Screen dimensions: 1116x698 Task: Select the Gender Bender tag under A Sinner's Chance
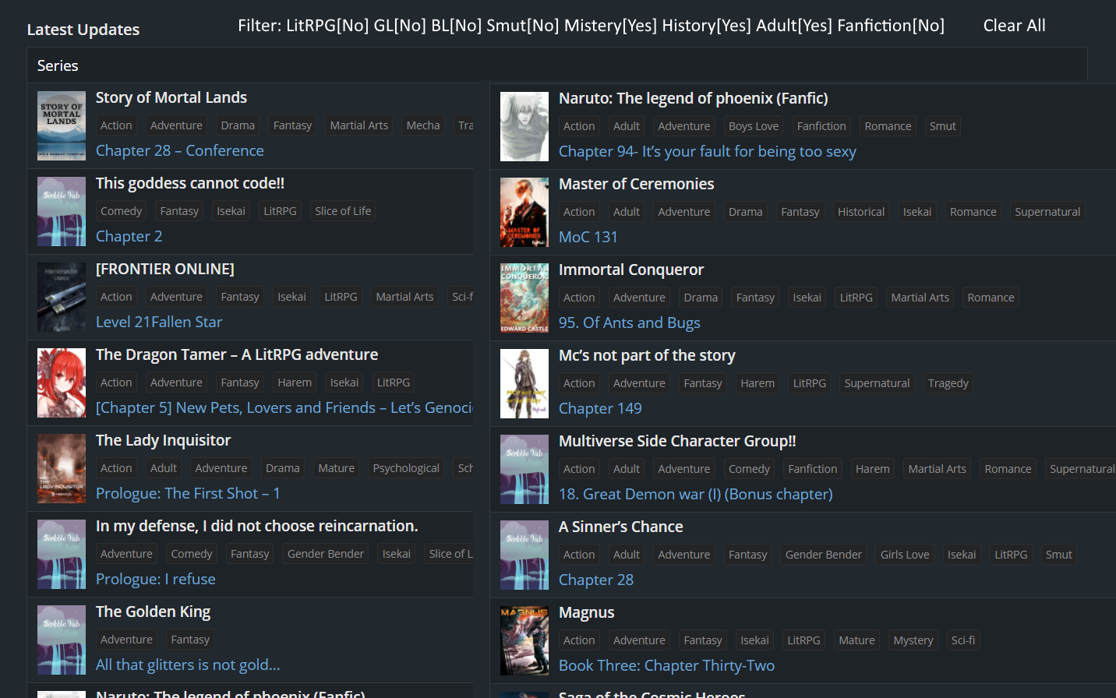click(x=823, y=555)
